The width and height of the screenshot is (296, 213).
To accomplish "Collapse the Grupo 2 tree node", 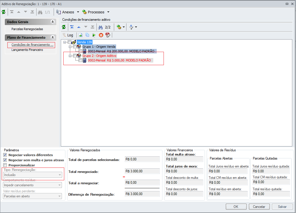I will tap(70, 56).
